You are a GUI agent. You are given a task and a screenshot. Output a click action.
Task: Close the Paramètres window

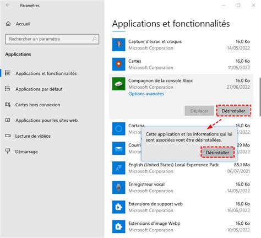pos(253,6)
